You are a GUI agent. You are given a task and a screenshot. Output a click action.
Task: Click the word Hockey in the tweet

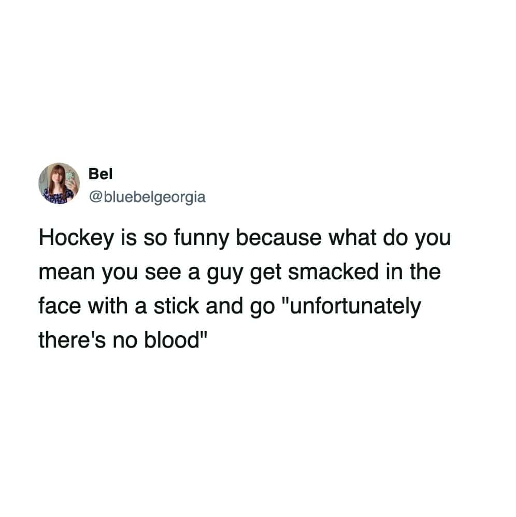[x=77, y=238]
